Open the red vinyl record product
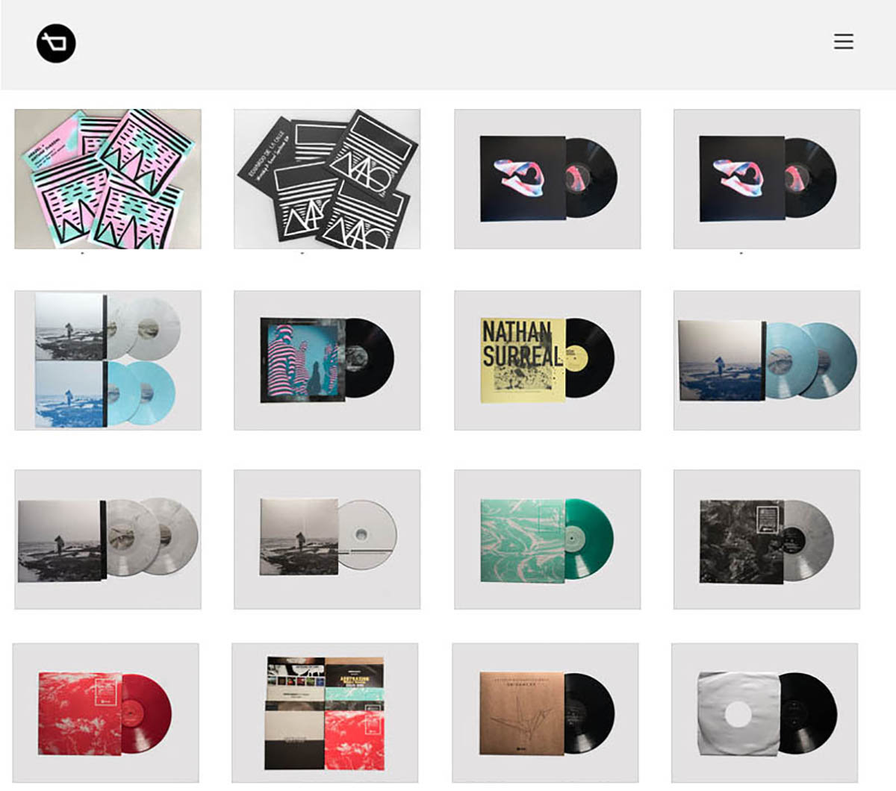The height and width of the screenshot is (791, 896). click(105, 713)
